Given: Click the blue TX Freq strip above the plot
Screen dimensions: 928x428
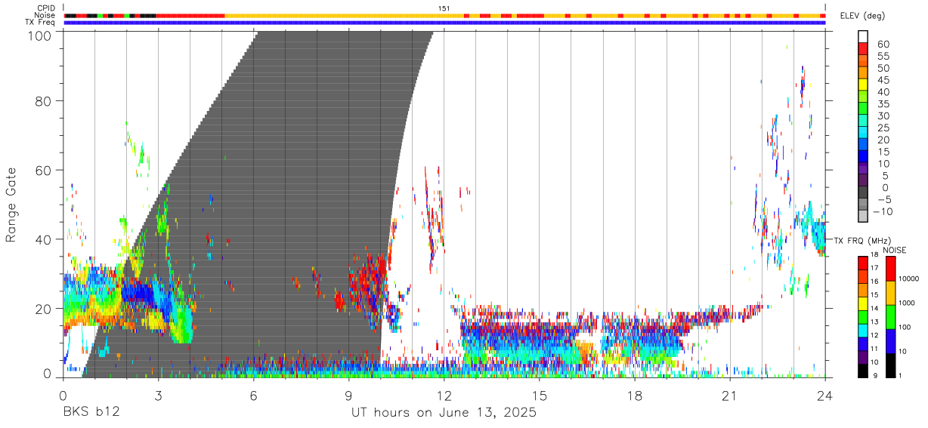Looking at the screenshot, I should coord(444,23).
